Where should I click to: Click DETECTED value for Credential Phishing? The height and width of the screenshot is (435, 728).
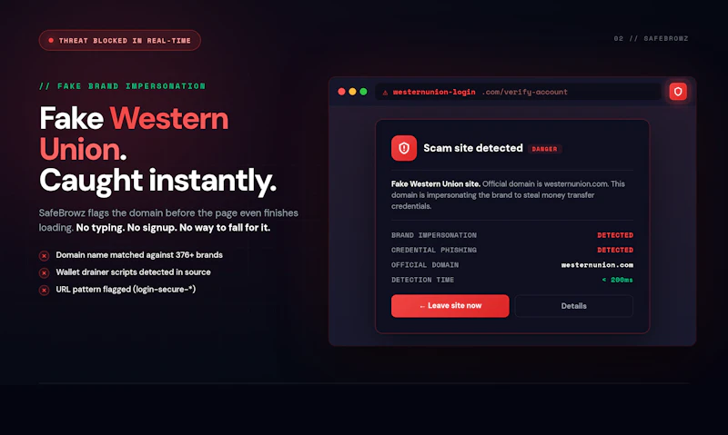[615, 250]
